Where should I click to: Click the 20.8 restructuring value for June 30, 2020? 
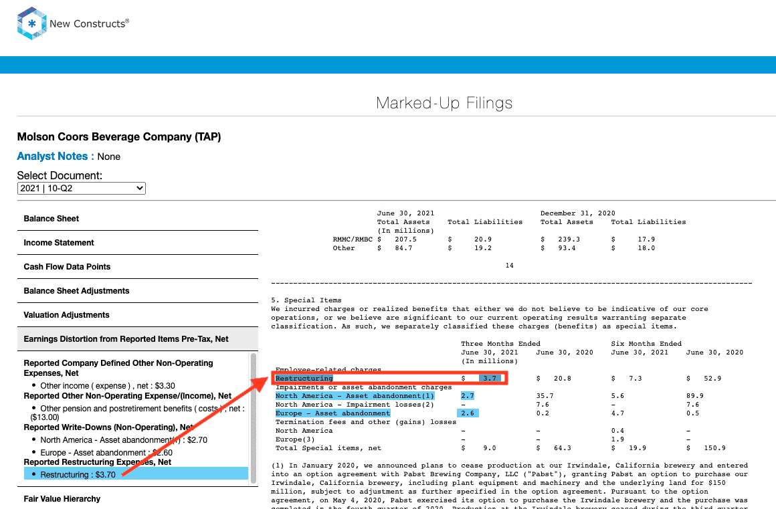click(562, 379)
